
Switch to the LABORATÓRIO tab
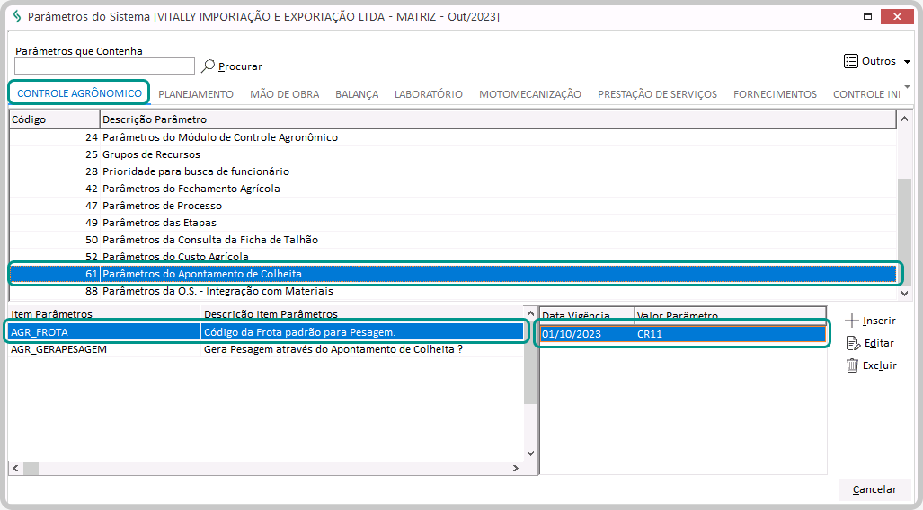coord(429,94)
